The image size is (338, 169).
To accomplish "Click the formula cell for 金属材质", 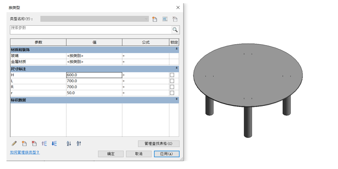I will click(146, 62).
